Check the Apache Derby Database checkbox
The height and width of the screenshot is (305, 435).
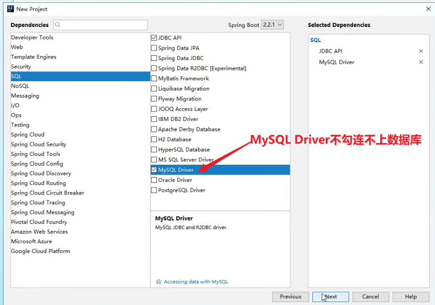click(154, 129)
